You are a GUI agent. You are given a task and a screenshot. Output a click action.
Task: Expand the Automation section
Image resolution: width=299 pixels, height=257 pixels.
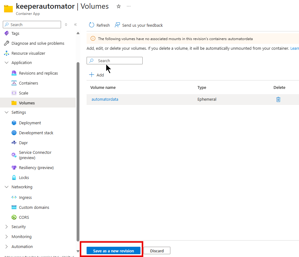pos(7,246)
